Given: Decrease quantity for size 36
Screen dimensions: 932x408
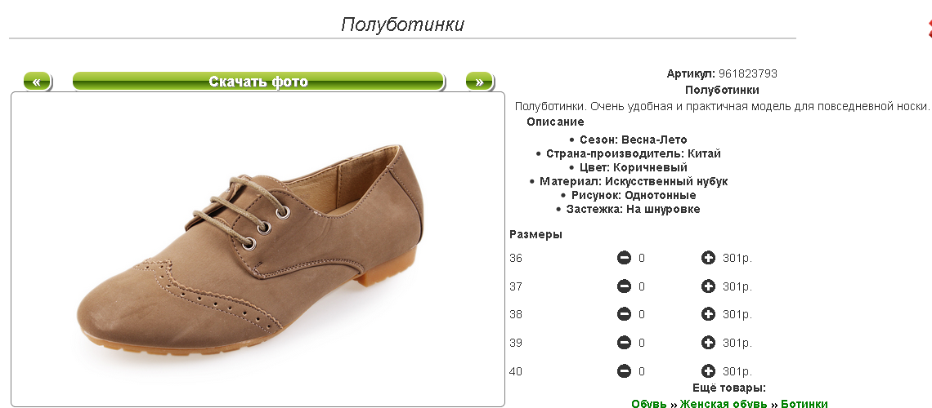Looking at the screenshot, I should (x=624, y=258).
